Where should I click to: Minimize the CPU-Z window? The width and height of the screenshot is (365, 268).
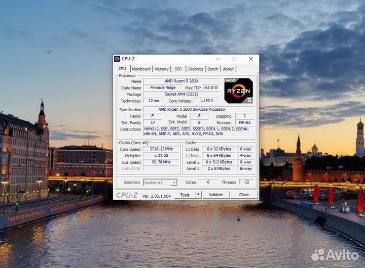pyautogui.click(x=217, y=59)
